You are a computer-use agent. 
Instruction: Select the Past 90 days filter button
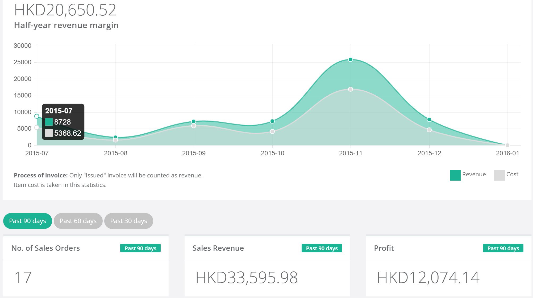pyautogui.click(x=28, y=221)
